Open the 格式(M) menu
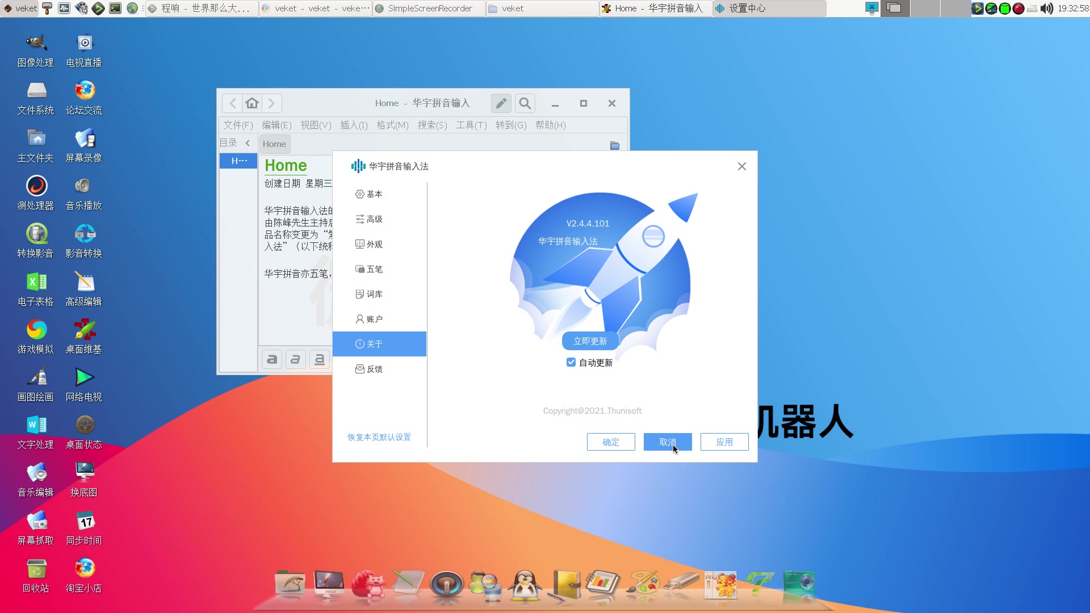This screenshot has height=613, width=1090. point(392,125)
